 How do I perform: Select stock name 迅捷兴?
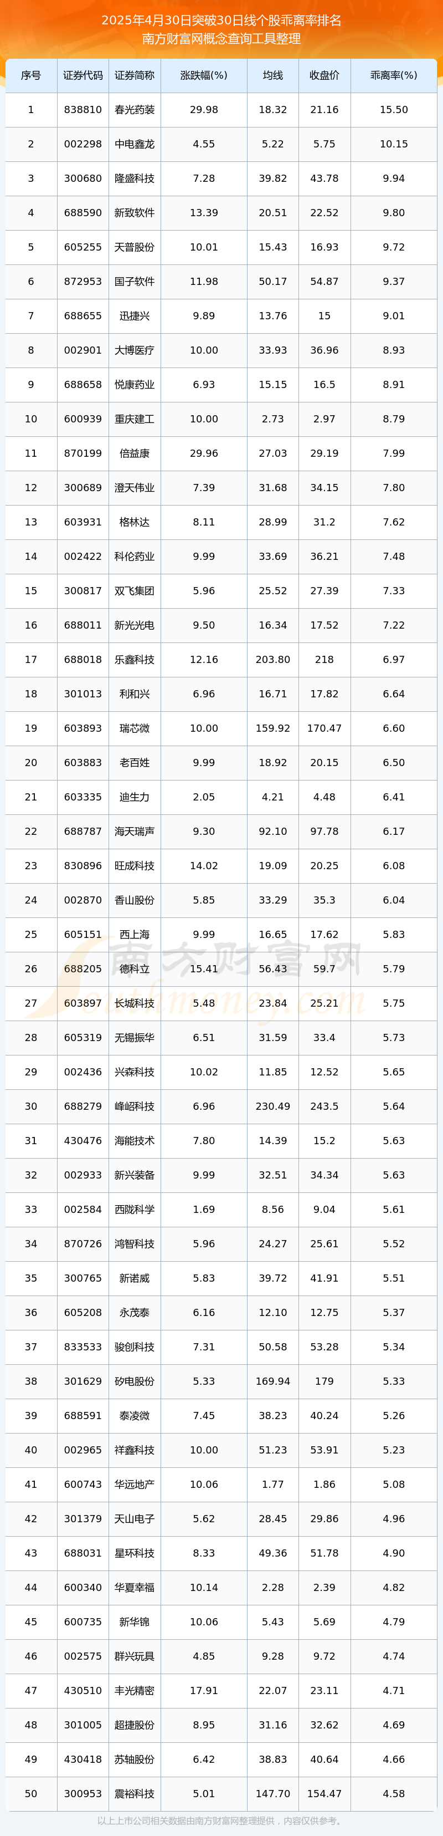pos(135,316)
